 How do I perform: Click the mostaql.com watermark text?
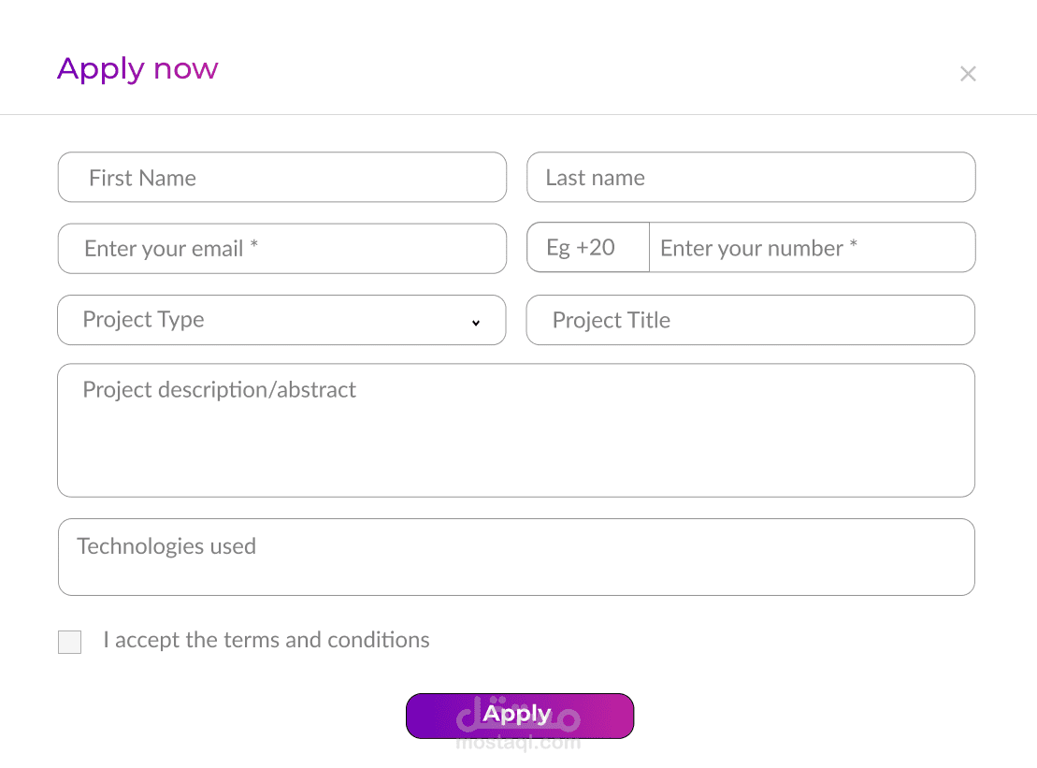pyautogui.click(x=519, y=745)
